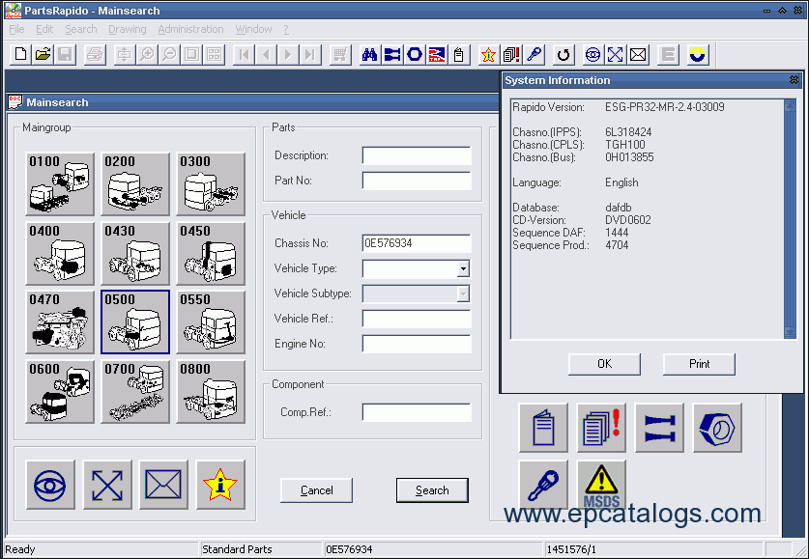Click the Part No input field
Image resolution: width=809 pixels, height=559 pixels.
click(417, 181)
